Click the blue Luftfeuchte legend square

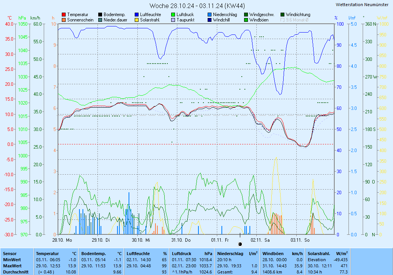(x=137, y=15)
